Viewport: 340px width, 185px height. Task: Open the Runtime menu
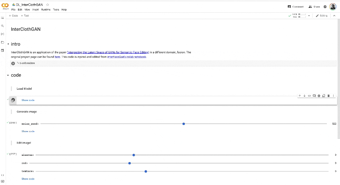point(46,9)
